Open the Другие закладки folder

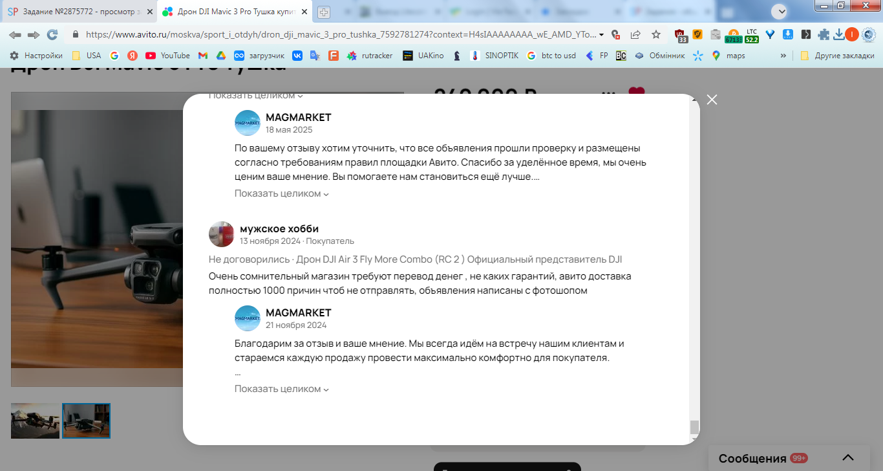click(x=837, y=56)
